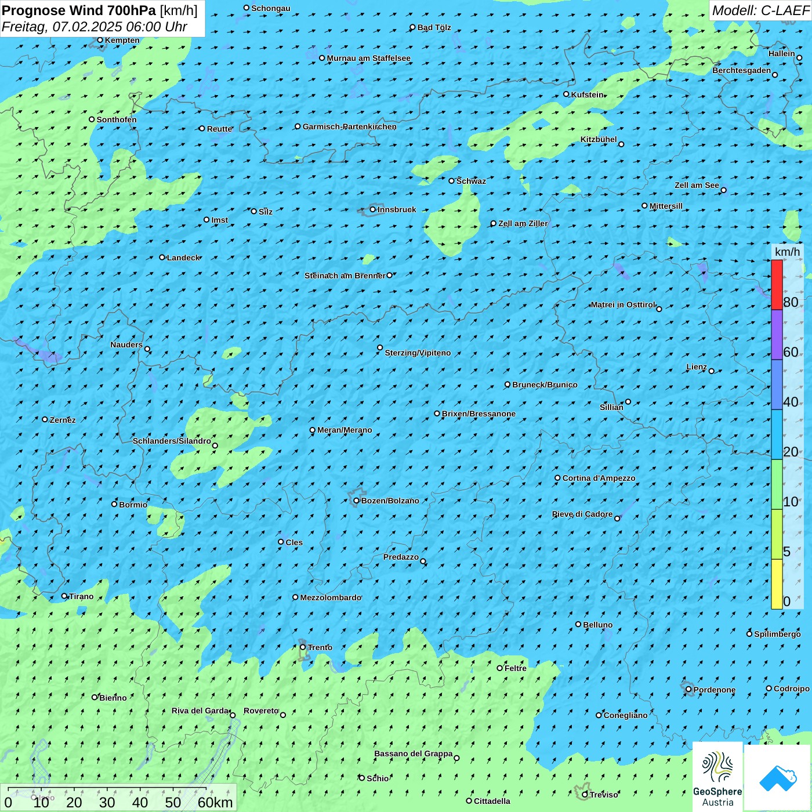Click the forecast date "Freitag, 07.02.2025 06:00 Uhr"
This screenshot has width=812, height=812.
[95, 27]
